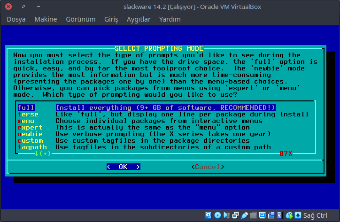The image size is (340, 222).
Task: Click the virtualization features V icon
Action: (x=280, y=215)
